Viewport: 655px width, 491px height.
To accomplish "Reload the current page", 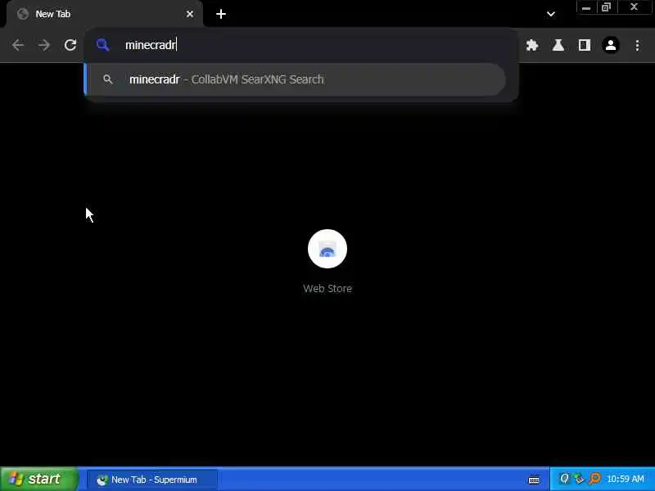I will tap(70, 45).
